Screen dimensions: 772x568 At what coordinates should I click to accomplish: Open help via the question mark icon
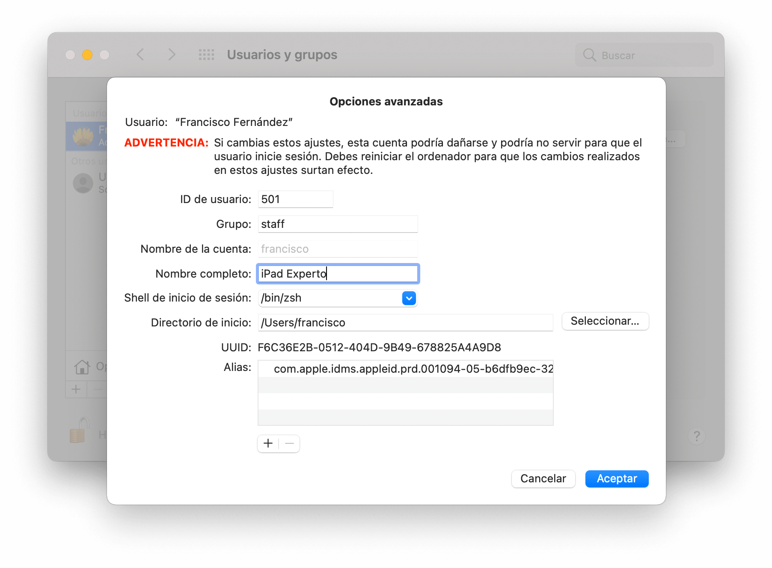pyautogui.click(x=697, y=436)
